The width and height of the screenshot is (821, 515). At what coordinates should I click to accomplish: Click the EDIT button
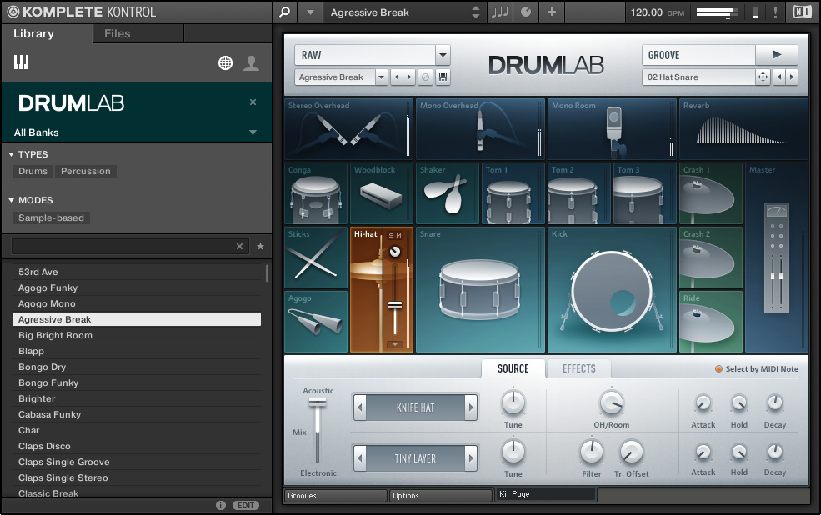(x=246, y=505)
